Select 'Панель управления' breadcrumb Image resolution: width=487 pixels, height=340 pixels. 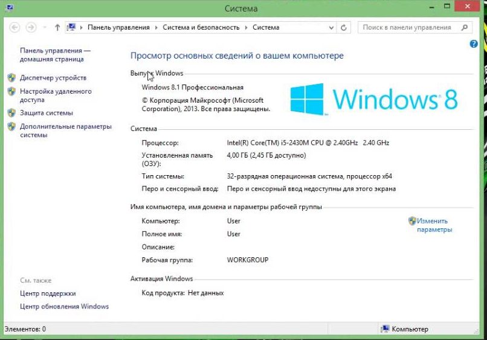point(118,27)
